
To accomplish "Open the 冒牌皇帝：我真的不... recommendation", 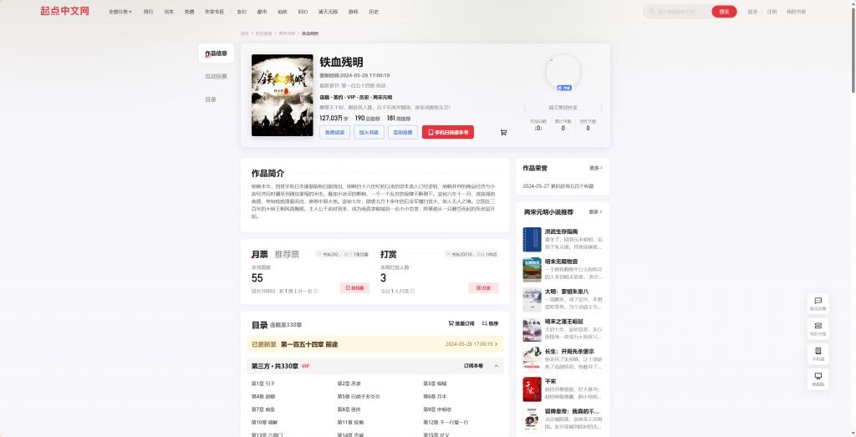I will 572,411.
